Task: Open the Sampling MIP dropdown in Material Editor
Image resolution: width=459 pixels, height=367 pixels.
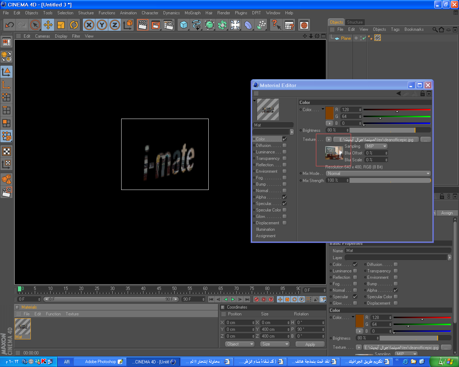Action: click(376, 146)
